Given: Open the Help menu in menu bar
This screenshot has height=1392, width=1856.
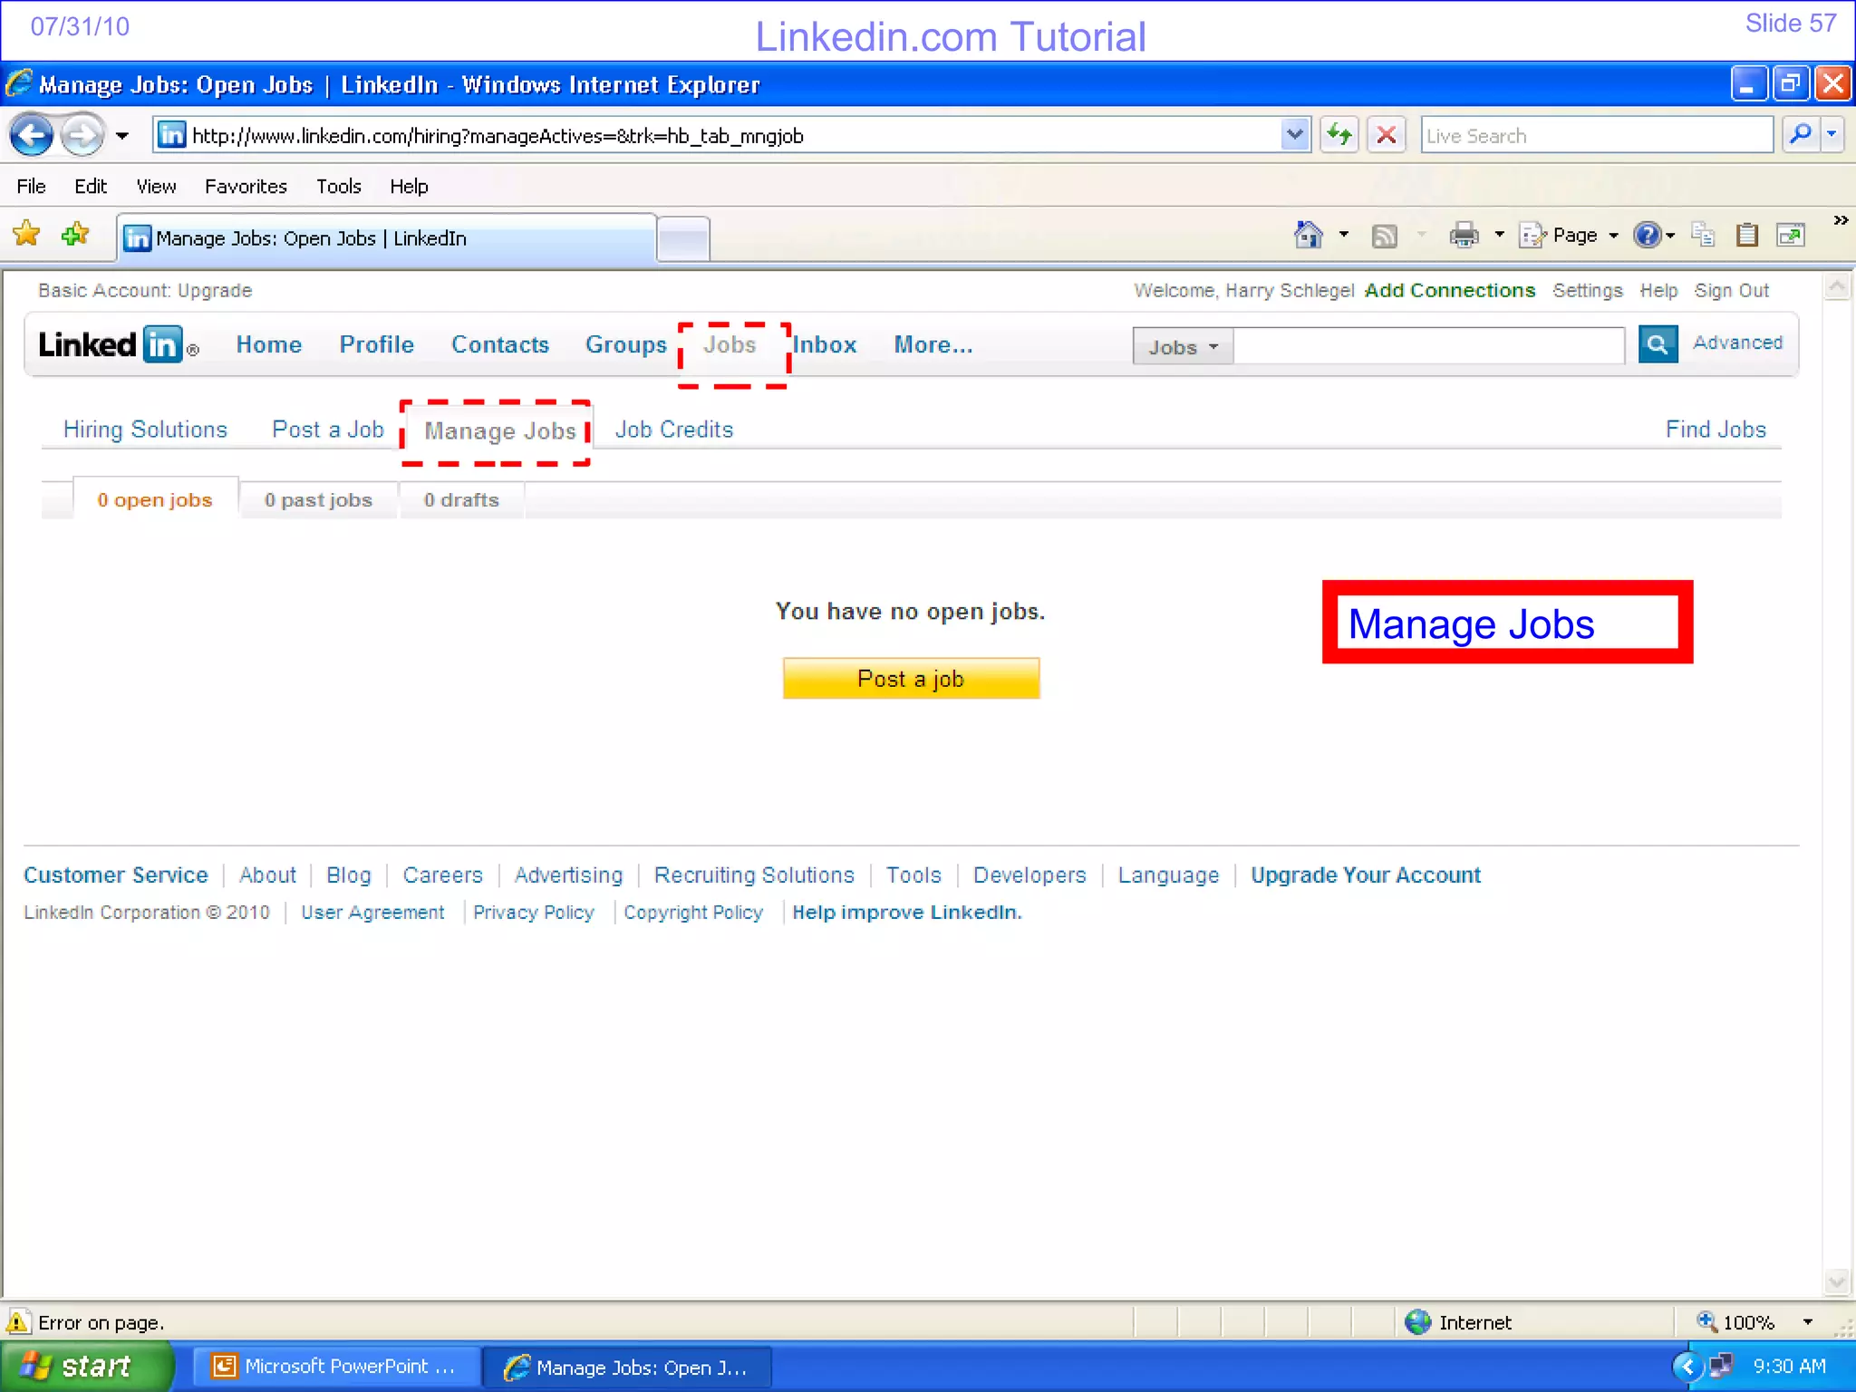Looking at the screenshot, I should click(409, 186).
